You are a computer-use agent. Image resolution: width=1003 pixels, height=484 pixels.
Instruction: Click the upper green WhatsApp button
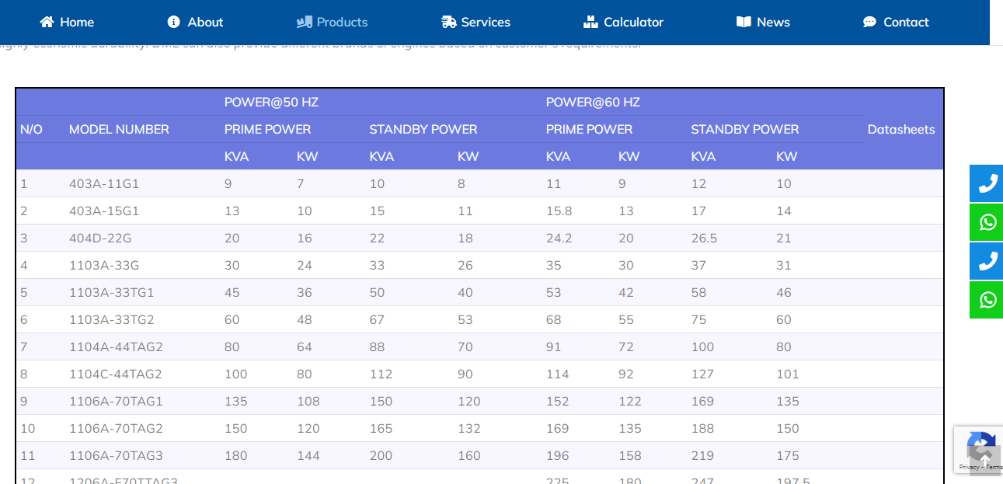pyautogui.click(x=987, y=222)
